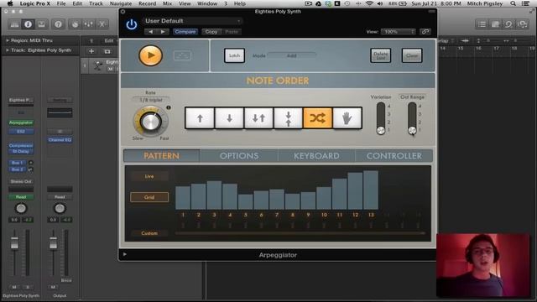Open the Library icon in Logic toolbar
Viewport: 537px width, 302px height.
click(15, 24)
